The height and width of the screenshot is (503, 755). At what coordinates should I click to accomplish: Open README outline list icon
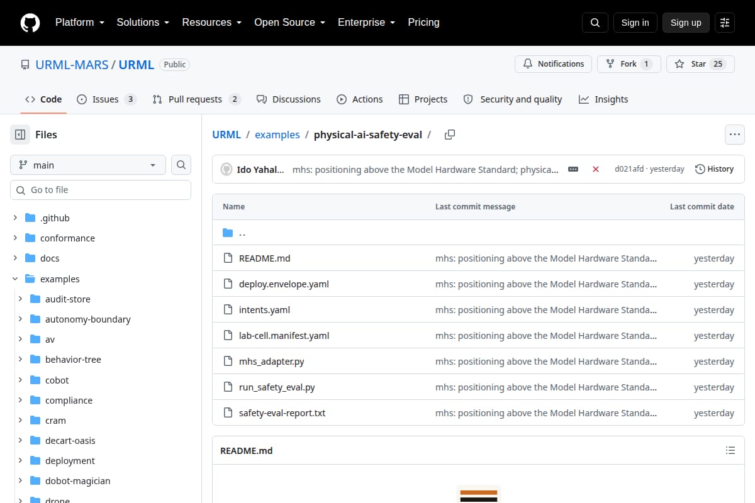pos(730,450)
